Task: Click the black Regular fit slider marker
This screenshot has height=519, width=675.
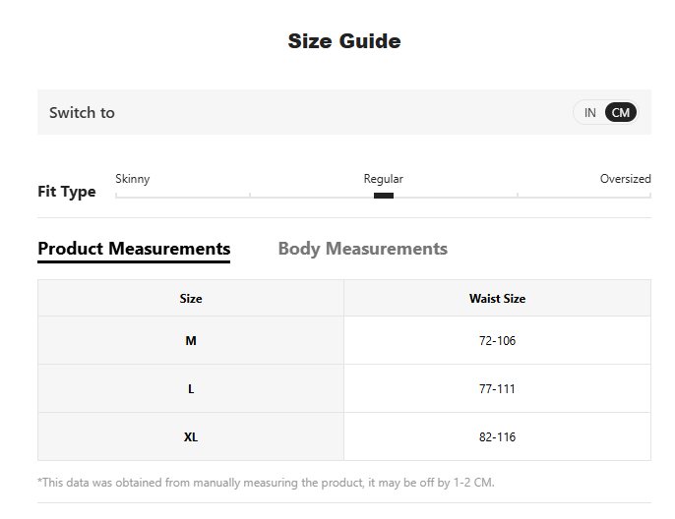Action: (x=384, y=196)
